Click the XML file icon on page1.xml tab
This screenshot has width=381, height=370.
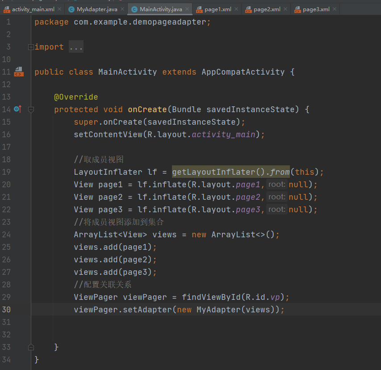(199, 9)
